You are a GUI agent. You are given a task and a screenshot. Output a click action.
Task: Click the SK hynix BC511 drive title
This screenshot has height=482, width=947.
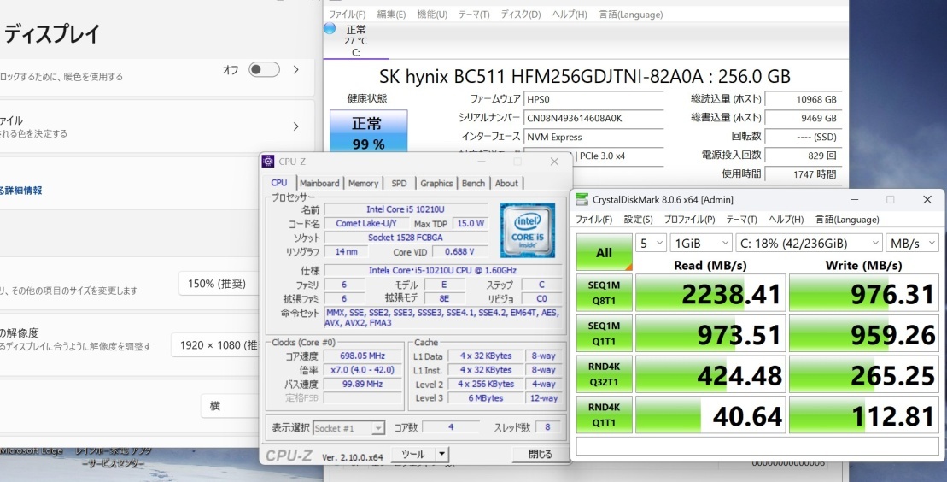[x=585, y=76]
